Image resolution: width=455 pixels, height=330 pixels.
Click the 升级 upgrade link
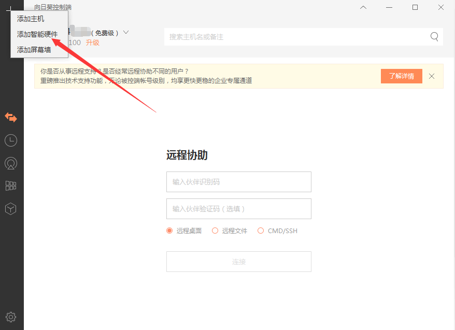pos(93,42)
